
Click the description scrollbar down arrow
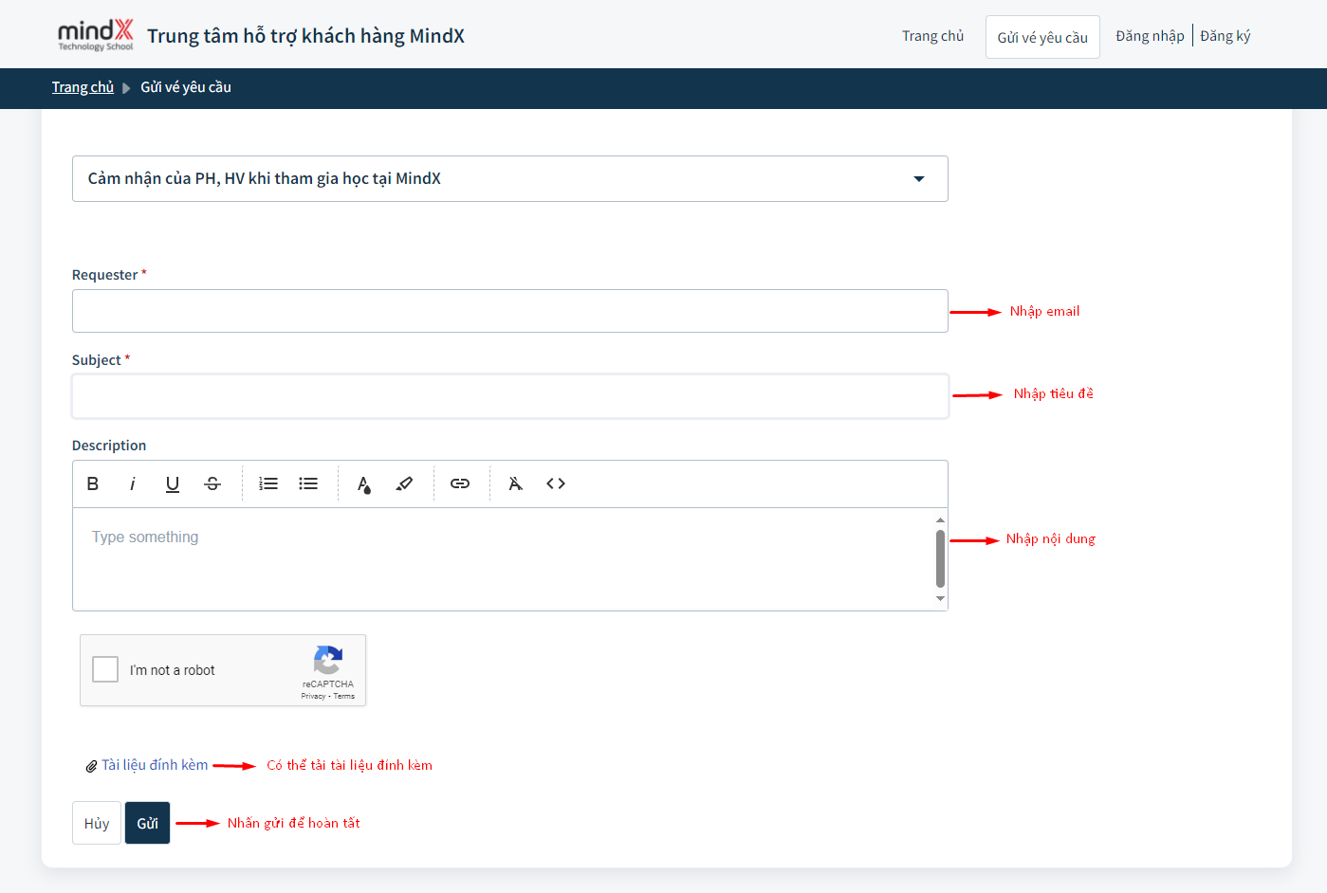click(940, 599)
